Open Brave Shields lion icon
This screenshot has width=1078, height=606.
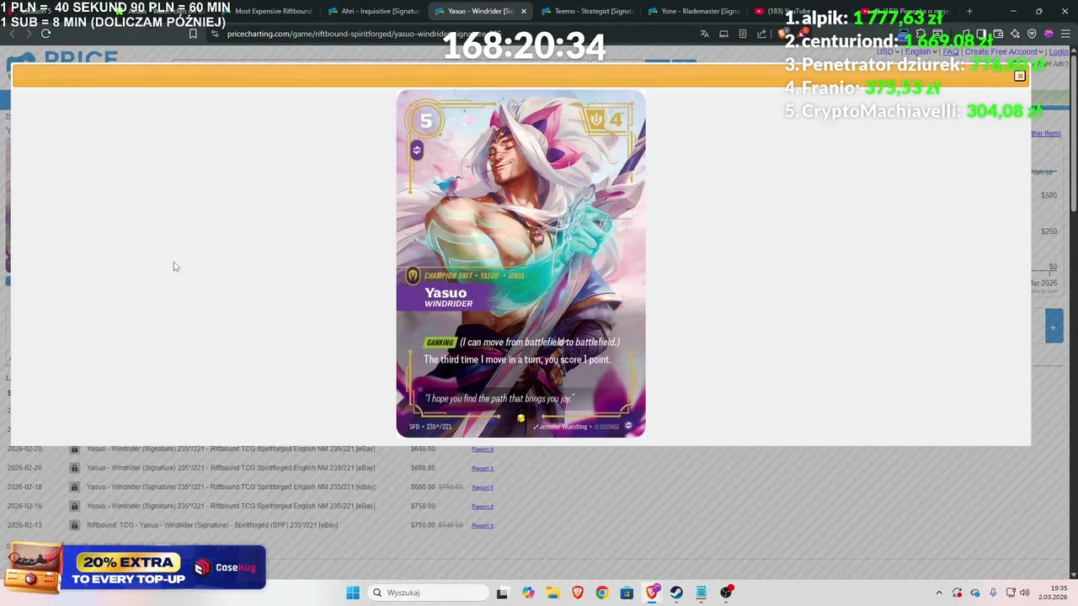pyautogui.click(x=783, y=34)
